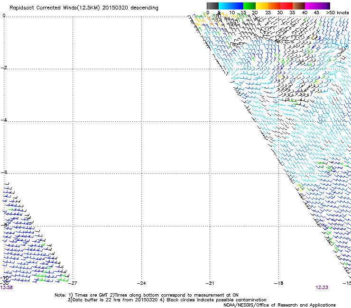This screenshot has width=351, height=308.
Task: Click the note line 'Times are GMT'
Action: pyautogui.click(x=92, y=295)
